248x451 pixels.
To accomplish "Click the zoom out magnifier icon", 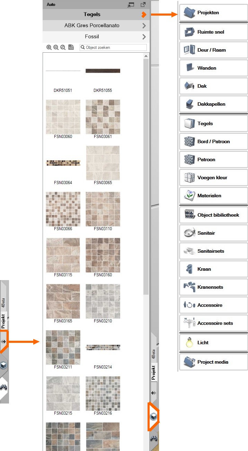I will [x=56, y=47].
